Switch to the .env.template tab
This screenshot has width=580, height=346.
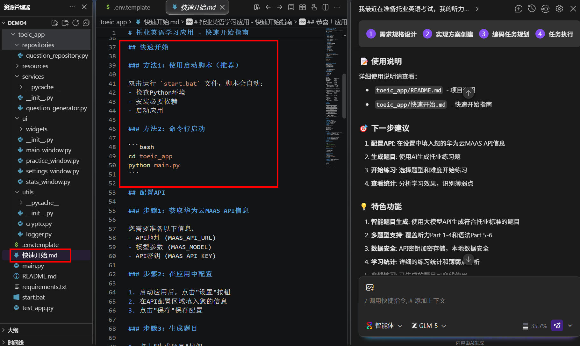click(x=128, y=7)
